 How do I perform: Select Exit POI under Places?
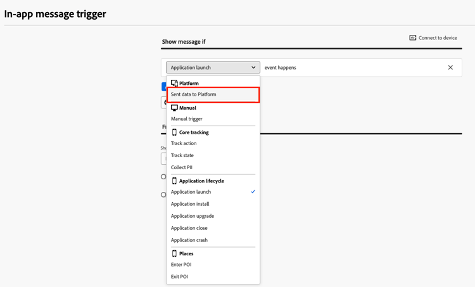coord(213,276)
